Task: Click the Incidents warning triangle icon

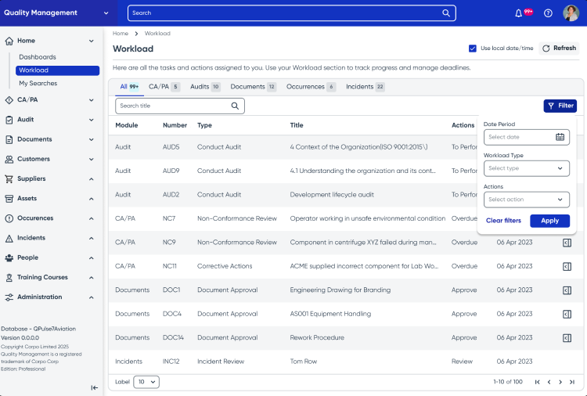Action: click(x=9, y=238)
